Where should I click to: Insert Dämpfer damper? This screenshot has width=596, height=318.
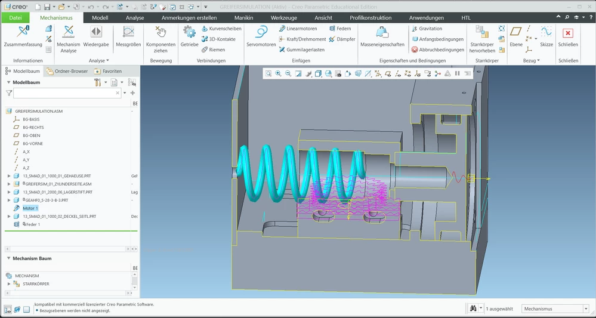tap(342, 39)
